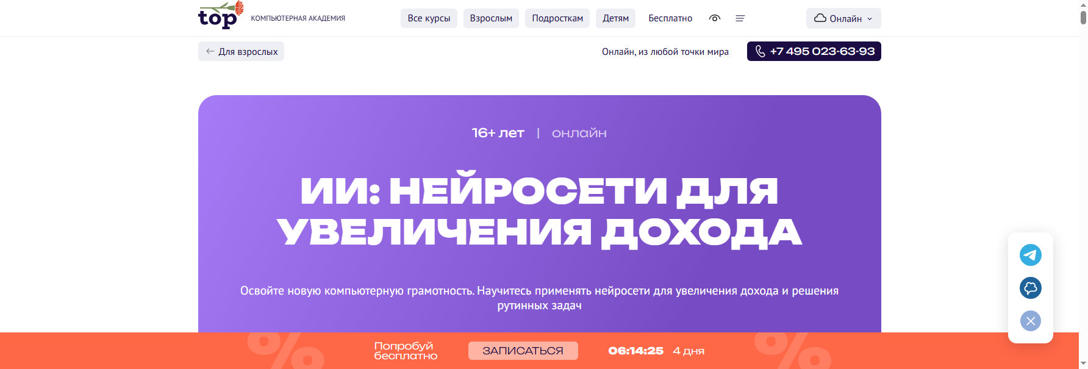Click the phone handset icon
The width and height of the screenshot is (1088, 369).
pos(760,51)
